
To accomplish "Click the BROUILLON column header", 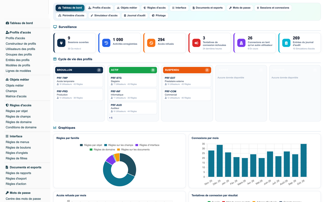I will point(79,70).
